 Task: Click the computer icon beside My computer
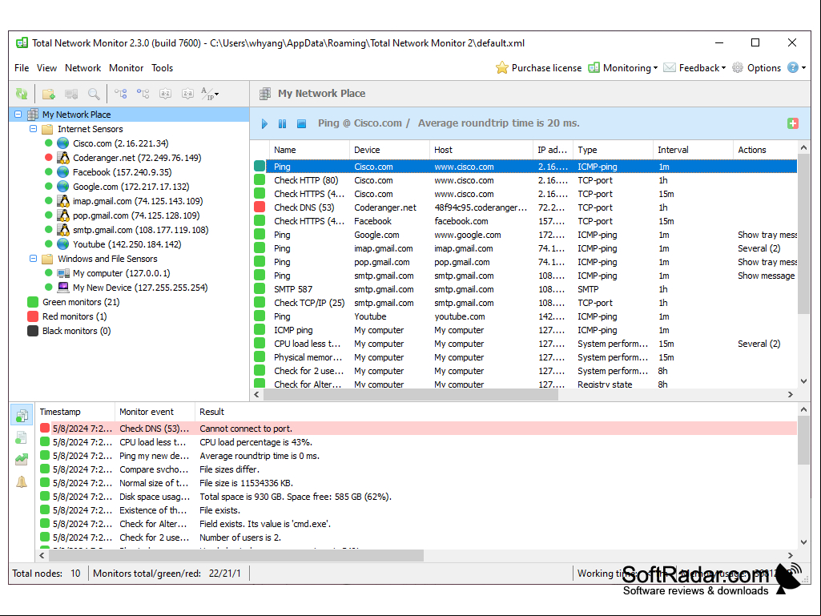point(63,273)
